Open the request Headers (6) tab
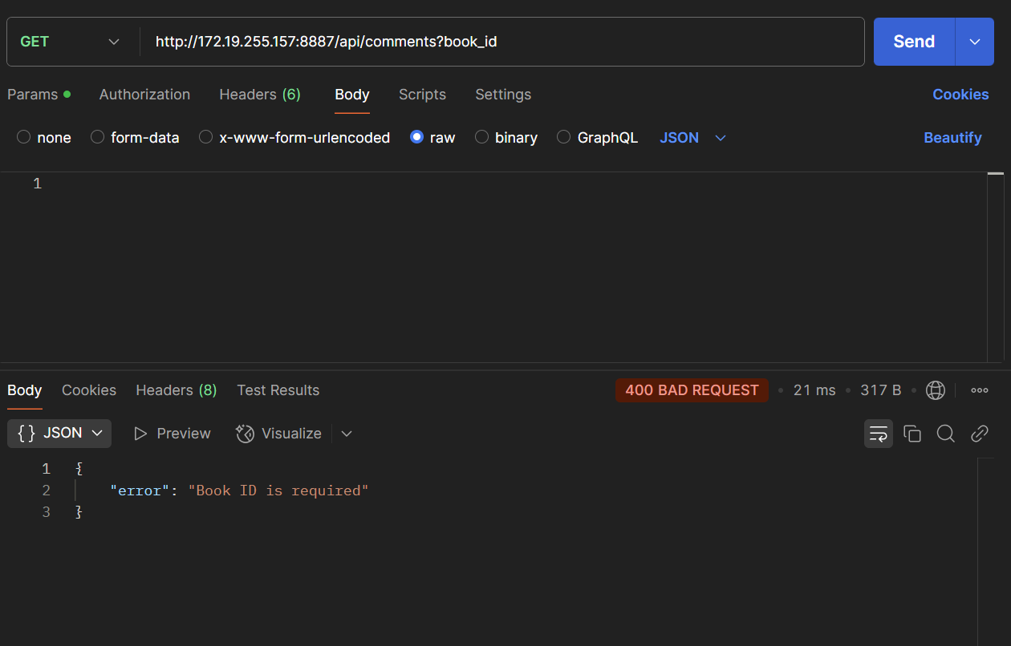This screenshot has width=1011, height=646. click(x=260, y=95)
